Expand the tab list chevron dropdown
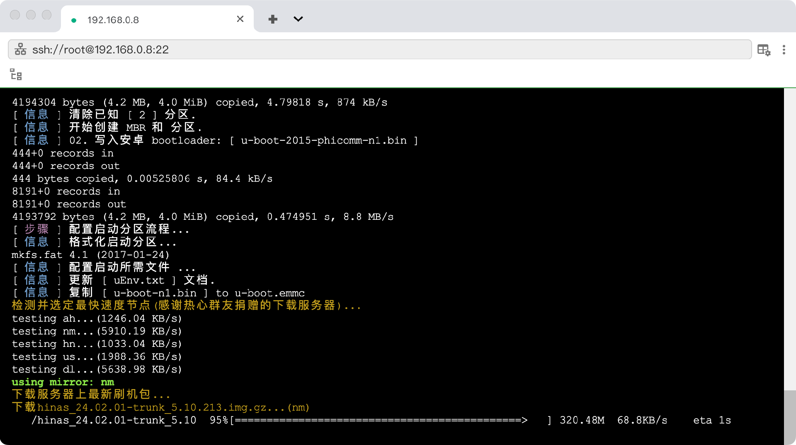The image size is (796, 445). [x=298, y=19]
